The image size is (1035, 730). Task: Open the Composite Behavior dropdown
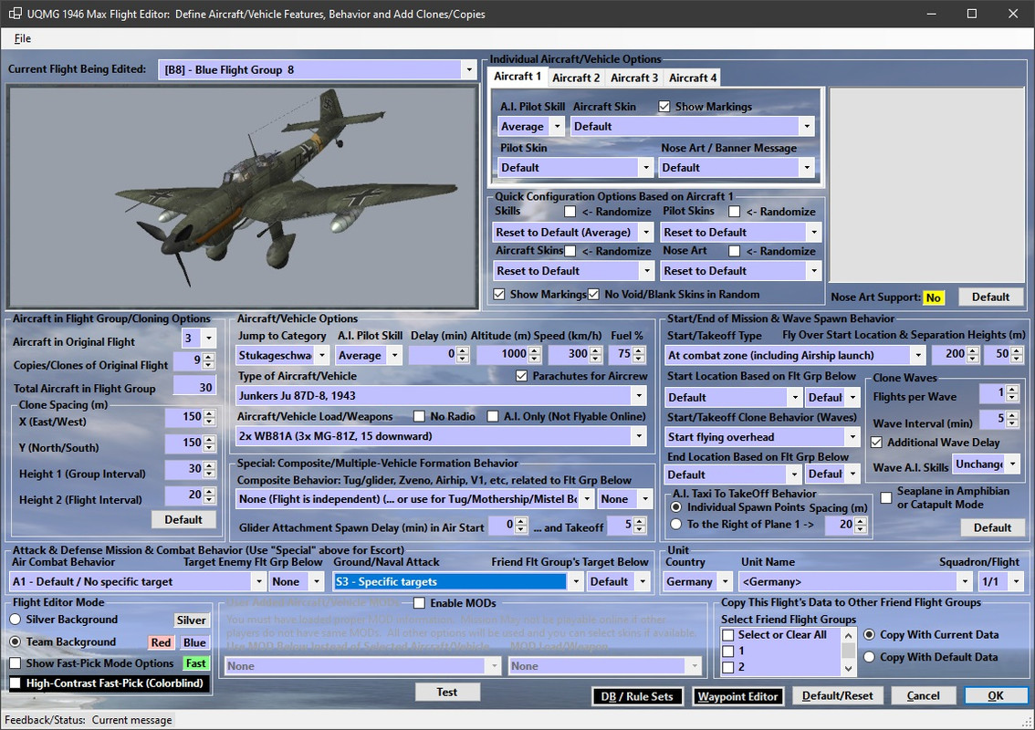[x=415, y=499]
